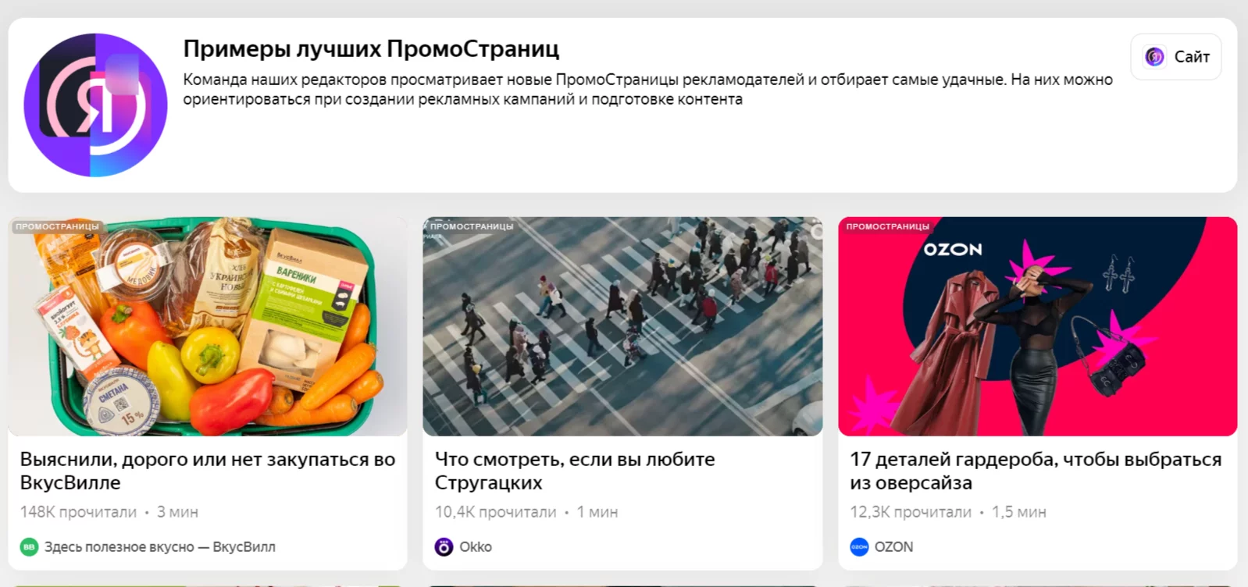The width and height of the screenshot is (1248, 587).
Task: Click the ПРОМОСТРАНИЦЫ badge on OZON card
Action: (888, 226)
